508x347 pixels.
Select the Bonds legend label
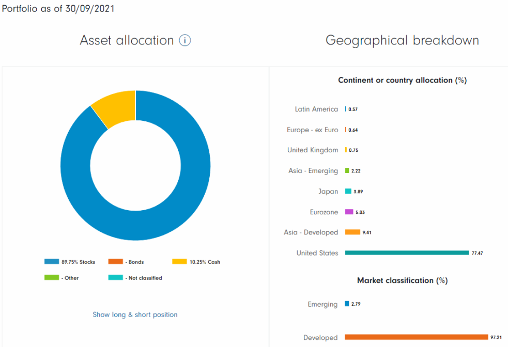pyautogui.click(x=134, y=262)
